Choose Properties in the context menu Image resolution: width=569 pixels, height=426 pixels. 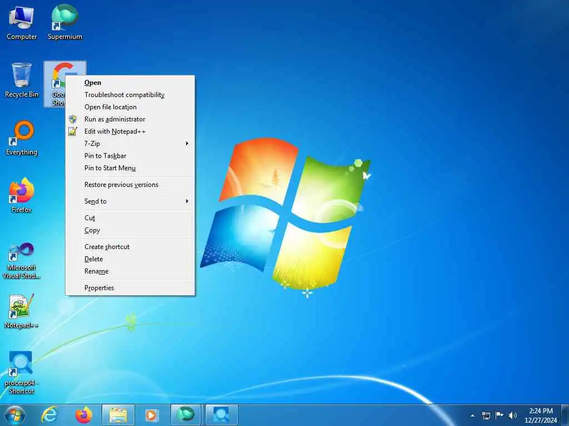(130, 288)
